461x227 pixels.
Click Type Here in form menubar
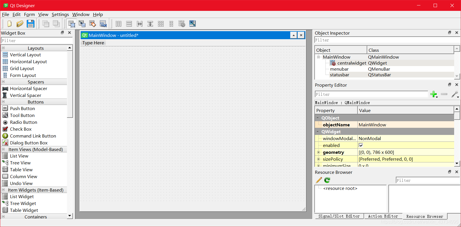[x=93, y=43]
